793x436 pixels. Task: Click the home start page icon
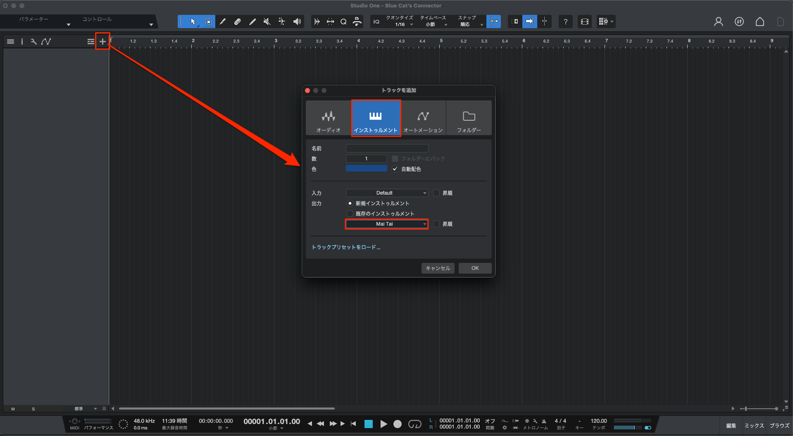760,21
